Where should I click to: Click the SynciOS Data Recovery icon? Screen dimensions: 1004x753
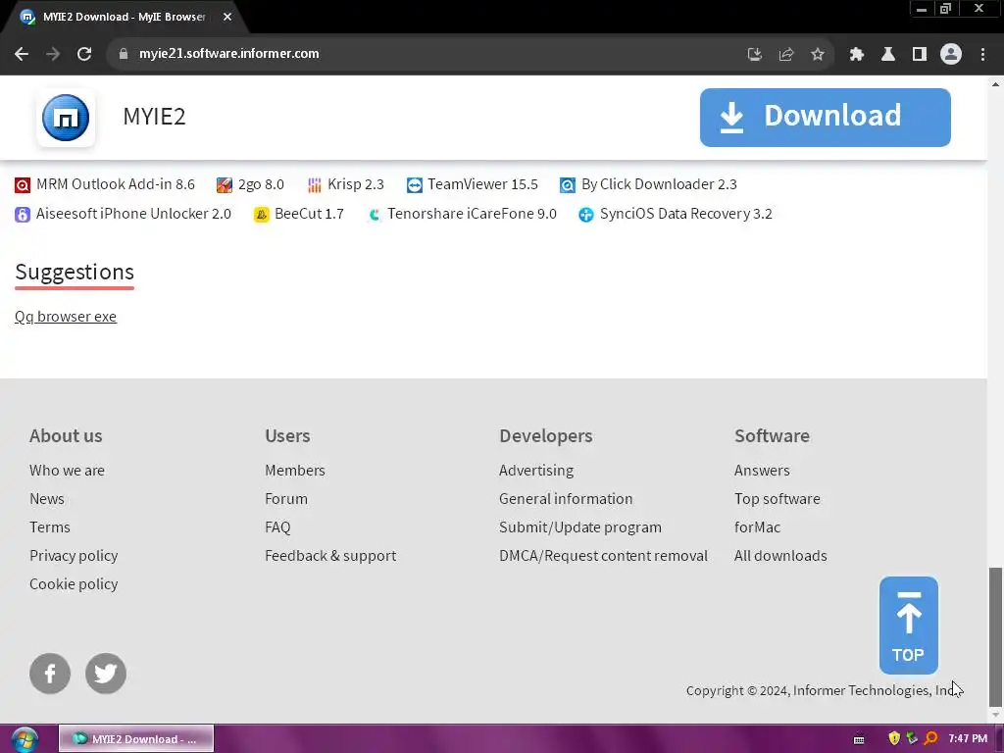586,215
